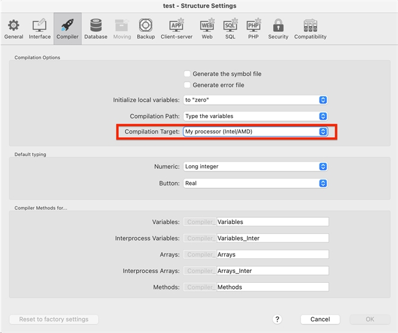Image resolution: width=398 pixels, height=333 pixels.
Task: Enable Generate the symbol file checkbox
Action: point(187,74)
